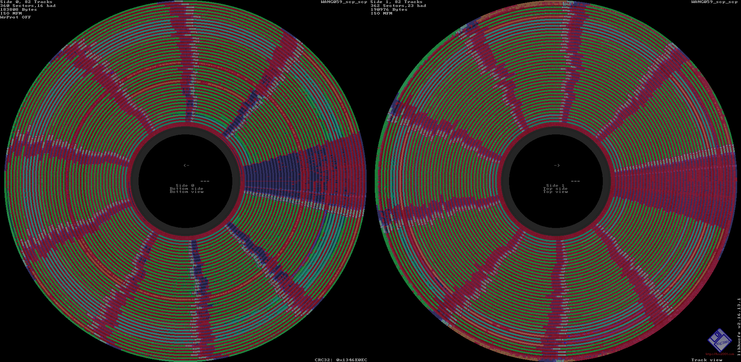Click the 'CRC32: 0x1346E0EC' checksum text
Screen dimensions: 741x362
341,360
